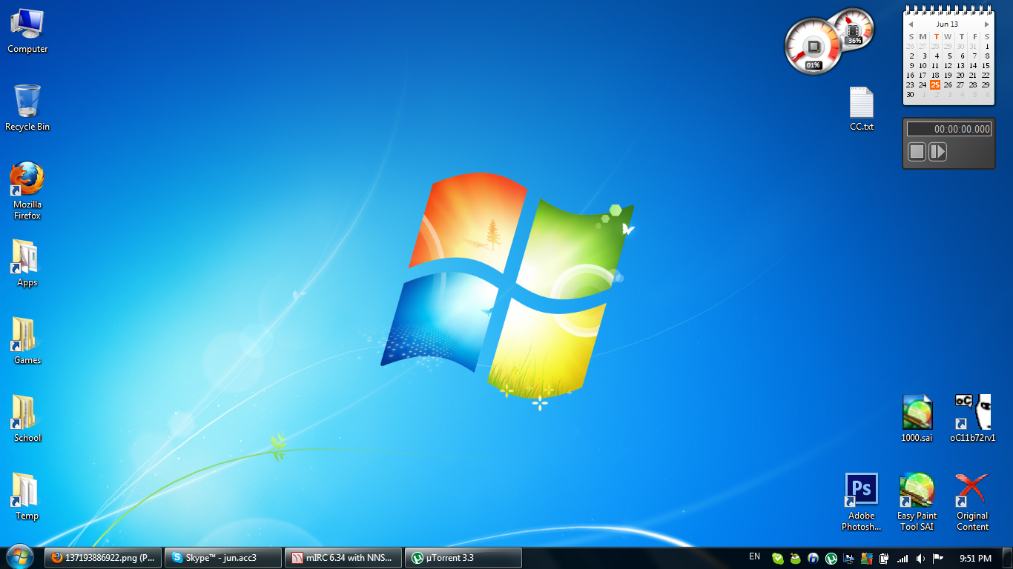1013x569 pixels.
Task: Click the network signal tray icon
Action: (903, 559)
